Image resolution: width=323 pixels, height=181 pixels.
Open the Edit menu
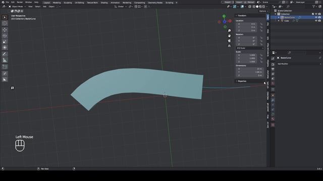pyautogui.click(x=13, y=2)
